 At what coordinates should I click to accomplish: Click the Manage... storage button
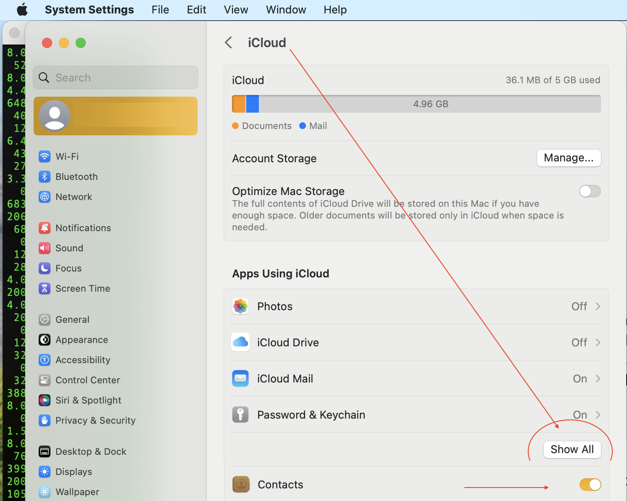pos(569,158)
